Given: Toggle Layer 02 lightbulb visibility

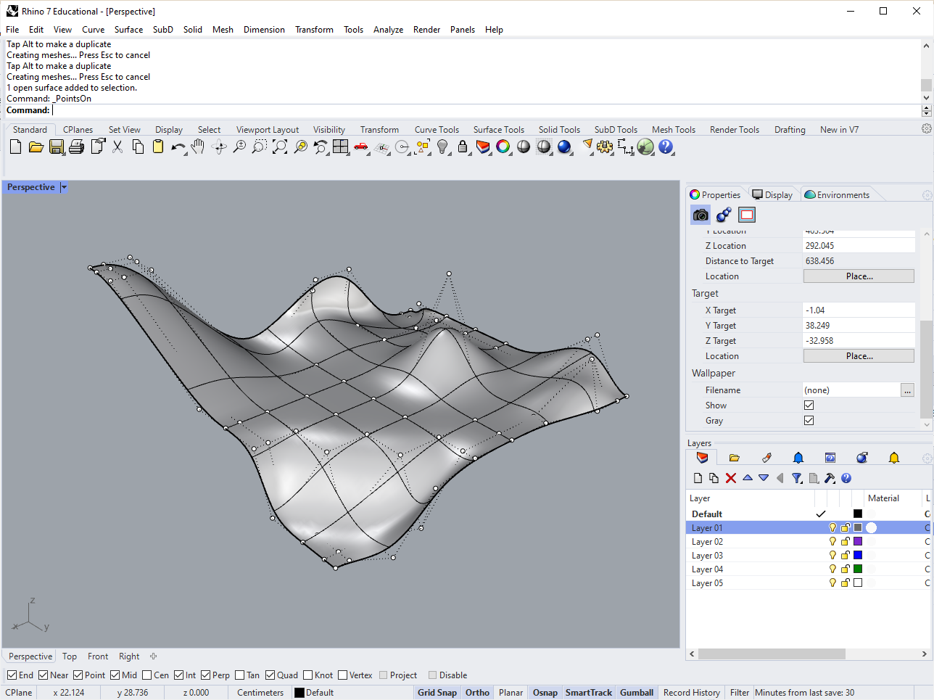Looking at the screenshot, I should tap(832, 542).
